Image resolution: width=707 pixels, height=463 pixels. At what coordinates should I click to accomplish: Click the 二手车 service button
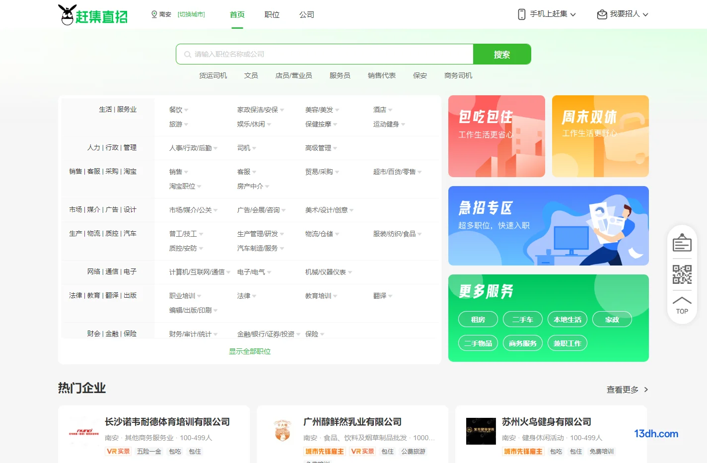pyautogui.click(x=523, y=320)
